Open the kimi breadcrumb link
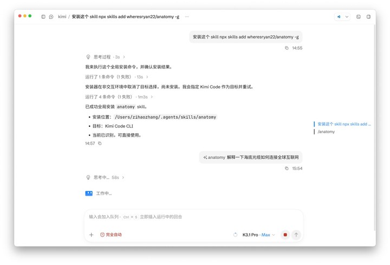Viewport: 390px width, 265px height. pos(62,17)
